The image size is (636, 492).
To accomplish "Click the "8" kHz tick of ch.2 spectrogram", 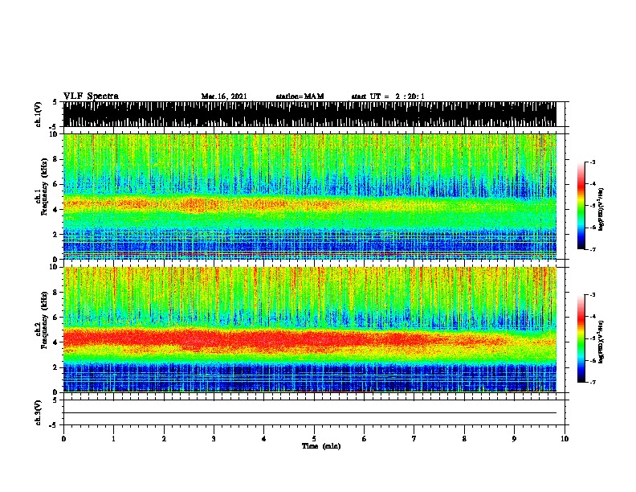I will pos(56,293).
